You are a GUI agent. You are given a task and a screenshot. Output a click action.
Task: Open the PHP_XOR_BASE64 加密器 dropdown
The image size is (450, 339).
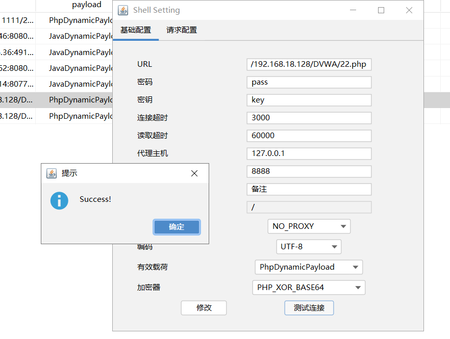click(x=309, y=287)
